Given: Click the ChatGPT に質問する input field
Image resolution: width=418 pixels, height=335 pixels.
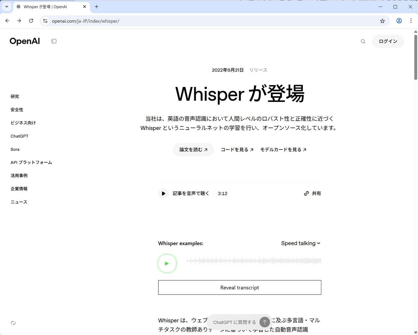Looking at the screenshot, I should 234,322.
